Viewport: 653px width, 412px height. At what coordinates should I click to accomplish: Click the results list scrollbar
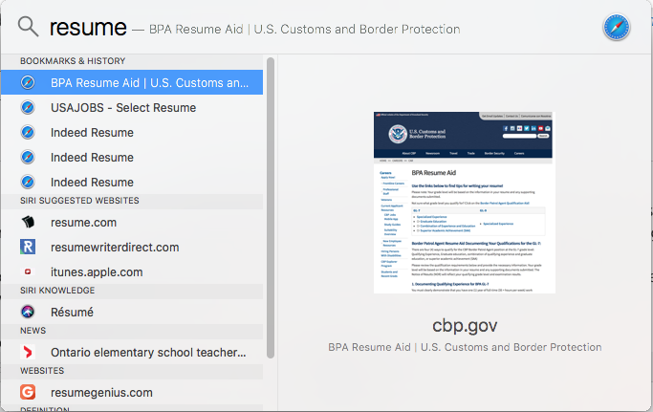coord(271,207)
